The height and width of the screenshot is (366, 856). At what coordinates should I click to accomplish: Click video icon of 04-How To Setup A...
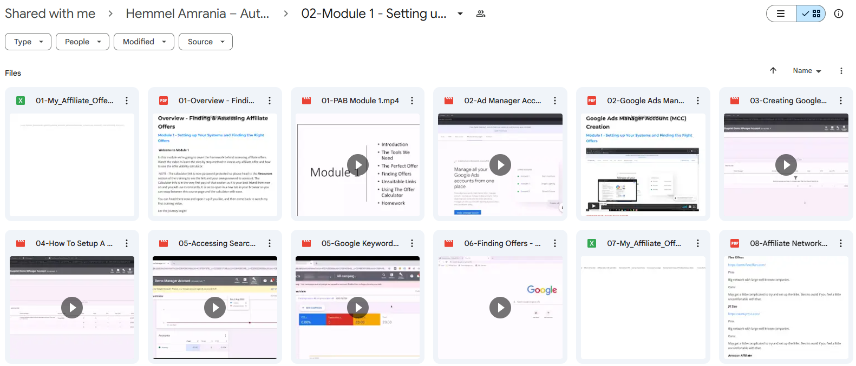[21, 243]
